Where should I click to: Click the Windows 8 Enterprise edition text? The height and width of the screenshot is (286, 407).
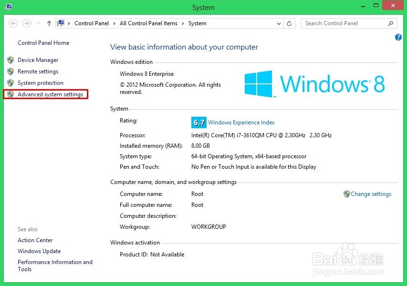[x=146, y=74]
